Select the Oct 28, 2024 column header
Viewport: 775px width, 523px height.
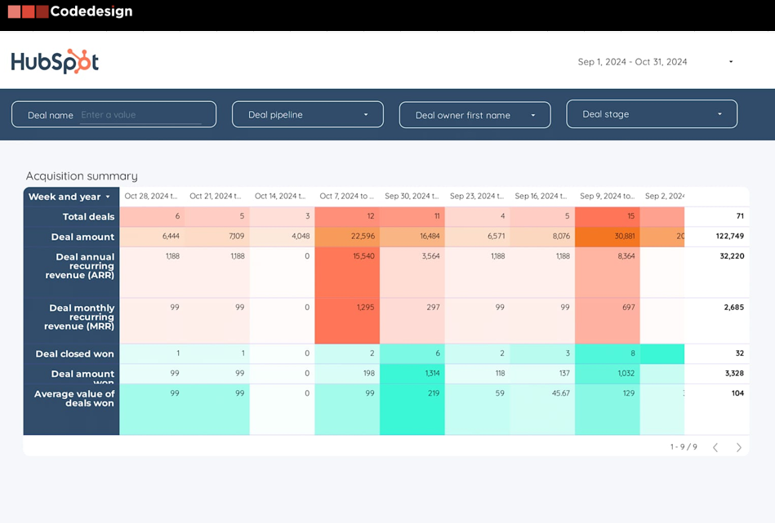point(151,197)
